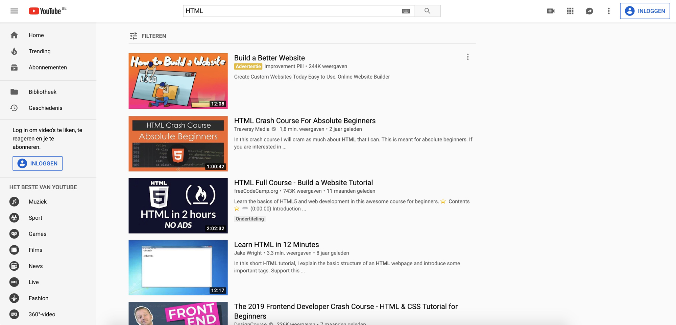Visit Traversy Media channel
Image resolution: width=676 pixels, height=325 pixels.
[x=252, y=129]
